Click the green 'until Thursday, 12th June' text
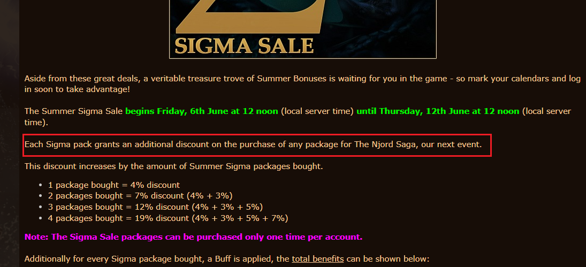This screenshot has width=586, height=267. pyautogui.click(x=438, y=111)
